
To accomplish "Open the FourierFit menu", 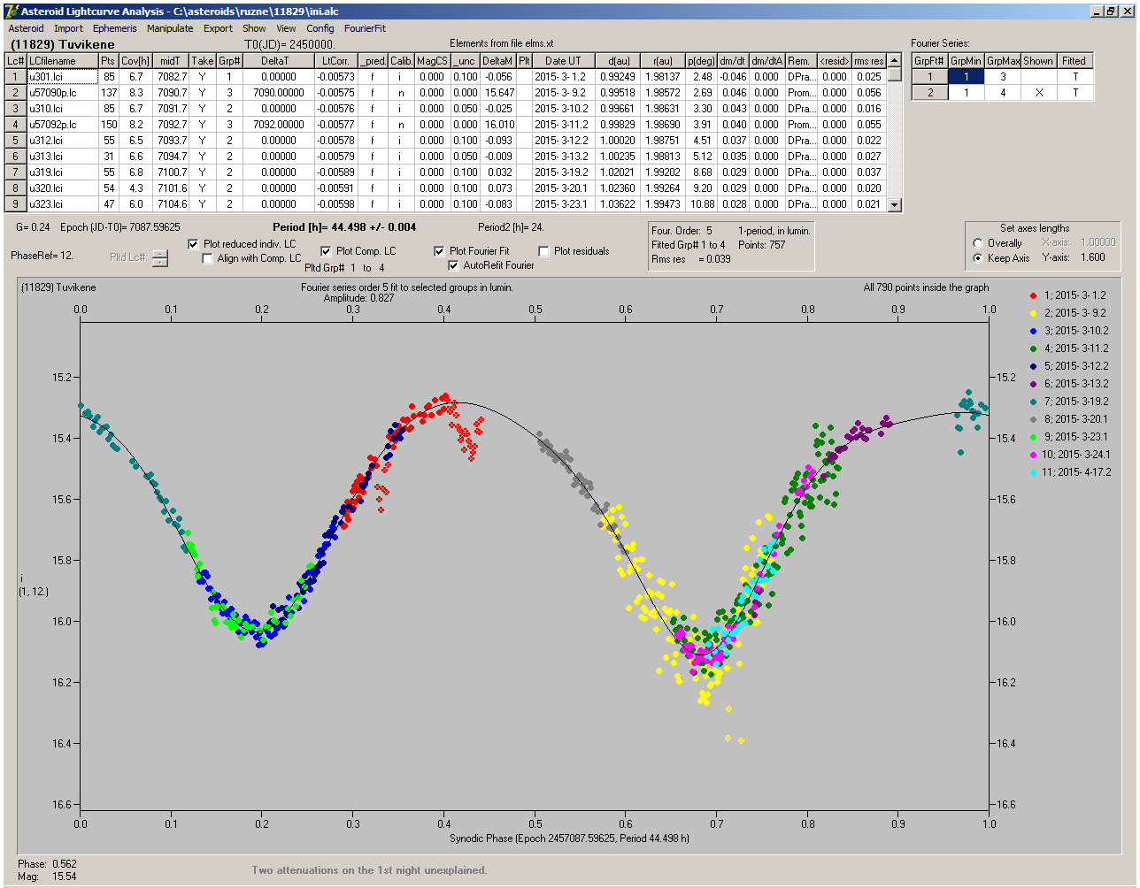I will (x=365, y=28).
